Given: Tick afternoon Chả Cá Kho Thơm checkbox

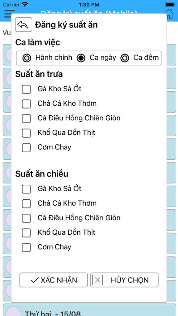Looking at the screenshot, I should coord(26,203).
